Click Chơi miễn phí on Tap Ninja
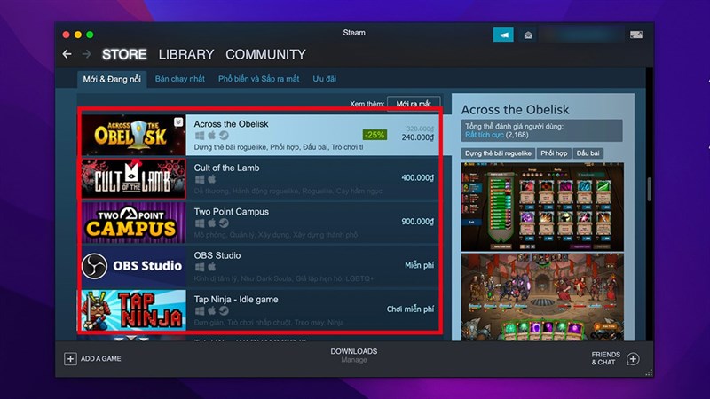This screenshot has height=399, width=710. (x=410, y=309)
